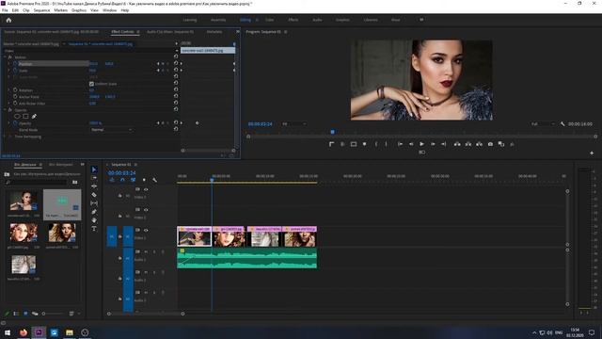Step back one frame in Program monitor
This screenshot has height=339, width=602.
click(x=411, y=144)
